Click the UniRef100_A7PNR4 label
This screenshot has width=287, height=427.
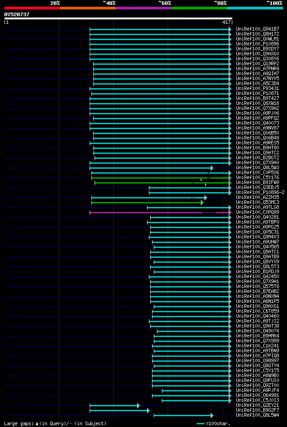(257, 69)
